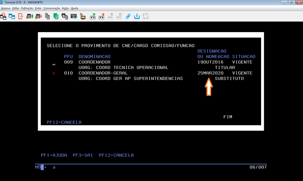
Task: Click the send file (green arrow) toolbar icon
Action: [30, 16]
